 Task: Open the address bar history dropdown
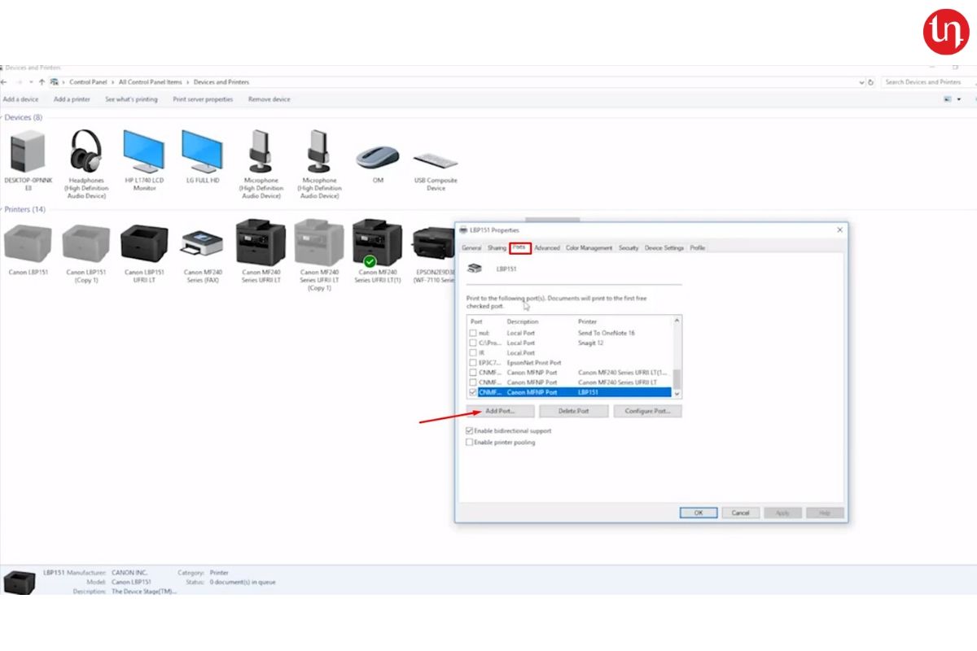click(x=862, y=82)
